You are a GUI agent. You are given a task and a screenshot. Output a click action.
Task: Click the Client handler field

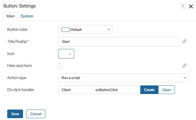click(x=75, y=90)
